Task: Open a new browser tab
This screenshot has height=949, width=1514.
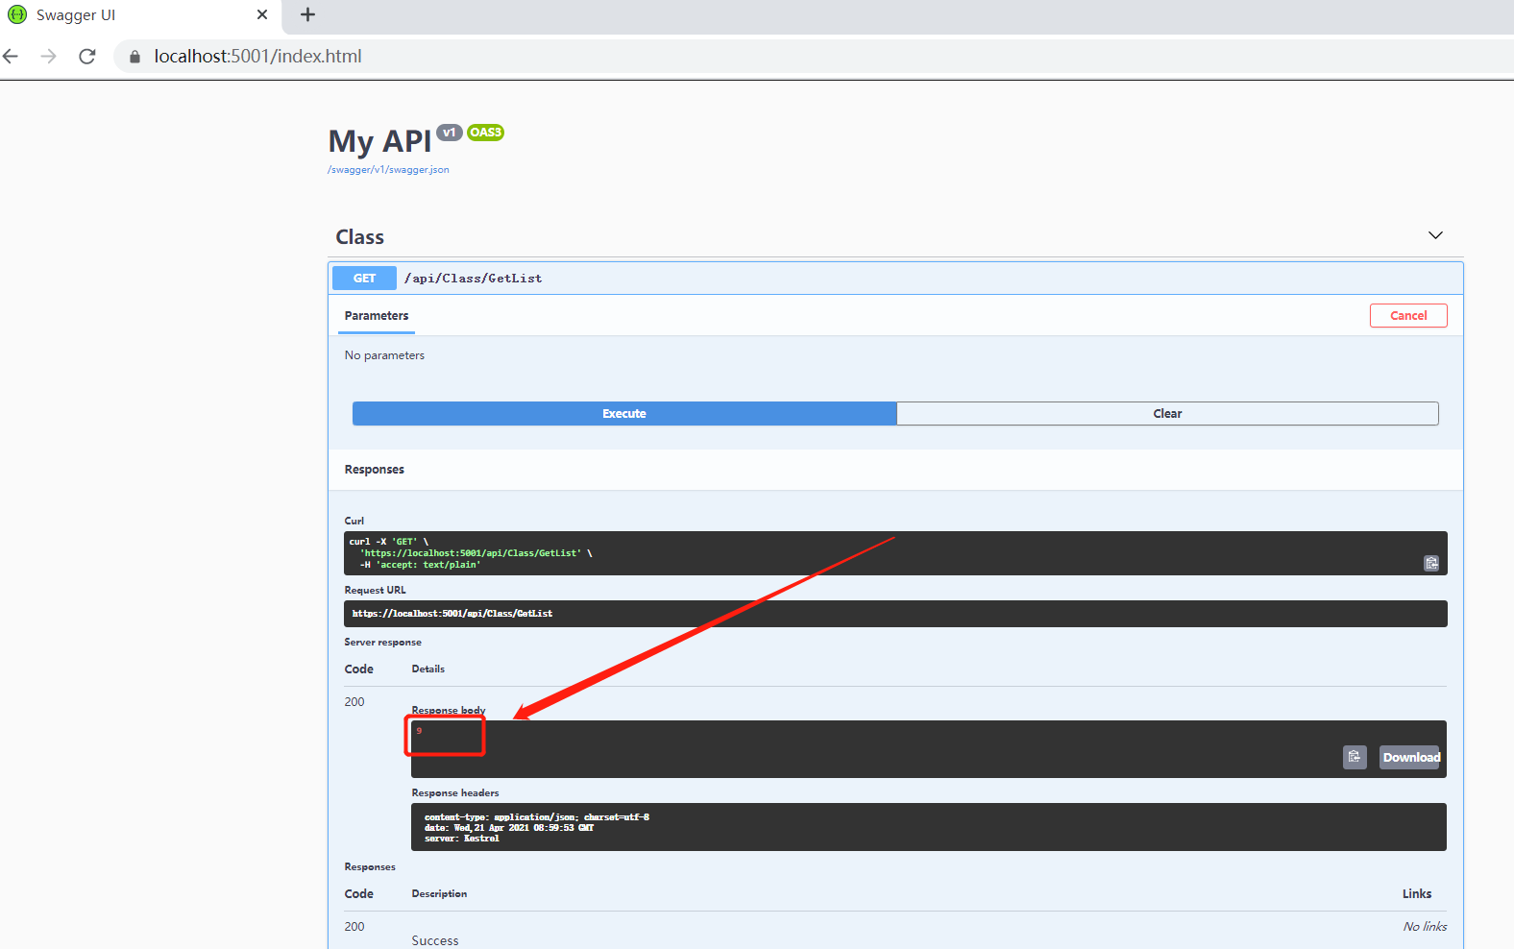Action: (x=307, y=14)
